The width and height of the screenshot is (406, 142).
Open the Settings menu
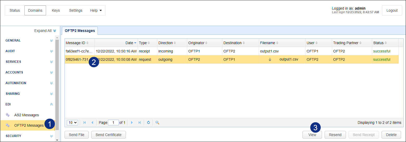(76, 10)
